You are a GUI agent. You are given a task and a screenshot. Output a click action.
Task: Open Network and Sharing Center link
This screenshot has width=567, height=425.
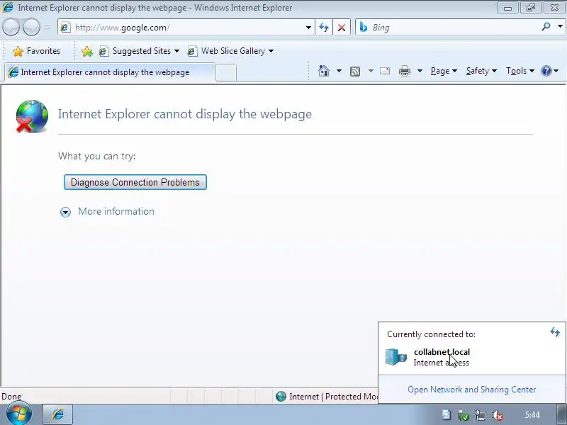click(x=472, y=390)
